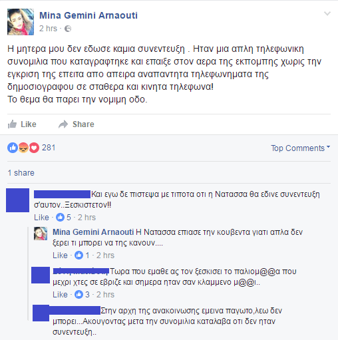
Task: Like Mina's reply to the comment
Action: coord(60,255)
